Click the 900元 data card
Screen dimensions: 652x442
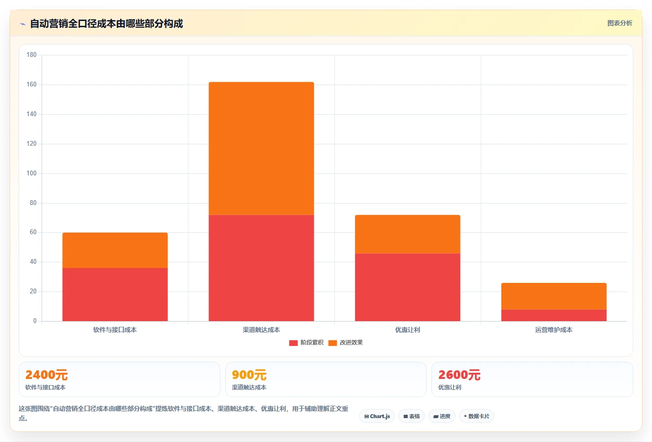tap(326, 379)
